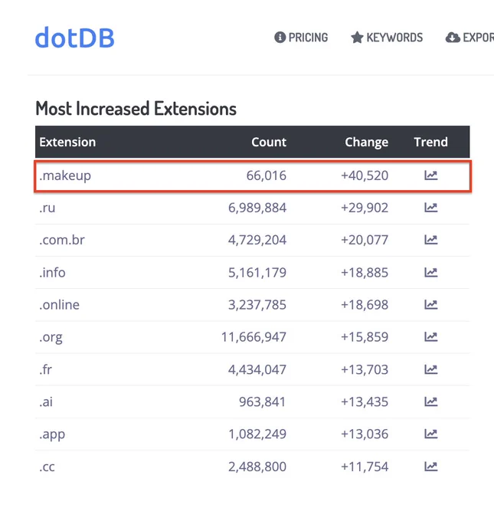Select the .online extension name
This screenshot has height=521, width=494.
point(60,304)
